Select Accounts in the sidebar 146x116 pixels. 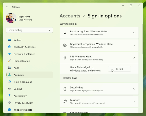(x=29, y=75)
